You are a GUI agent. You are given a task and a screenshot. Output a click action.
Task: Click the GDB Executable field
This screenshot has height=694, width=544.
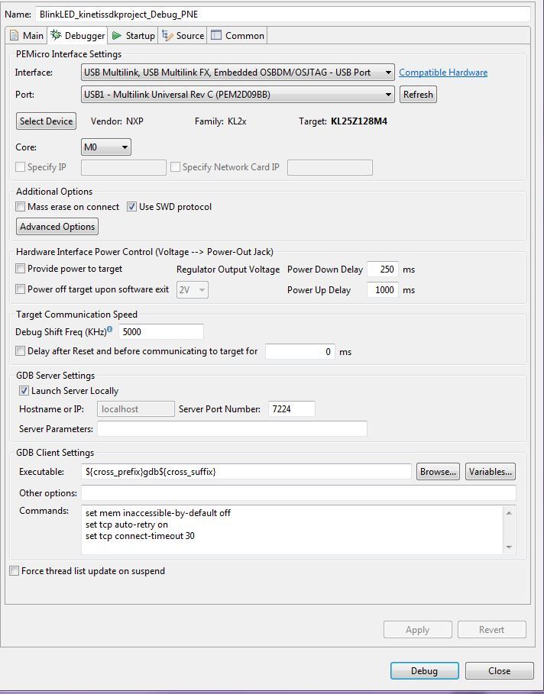[246, 471]
